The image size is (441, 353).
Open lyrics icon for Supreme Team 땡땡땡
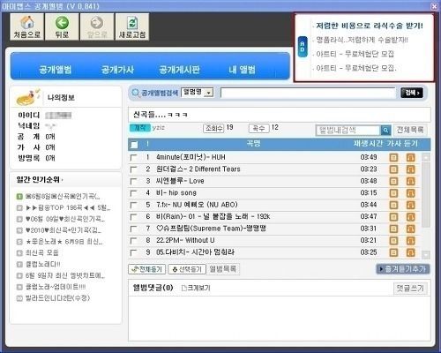pyautogui.click(x=393, y=229)
